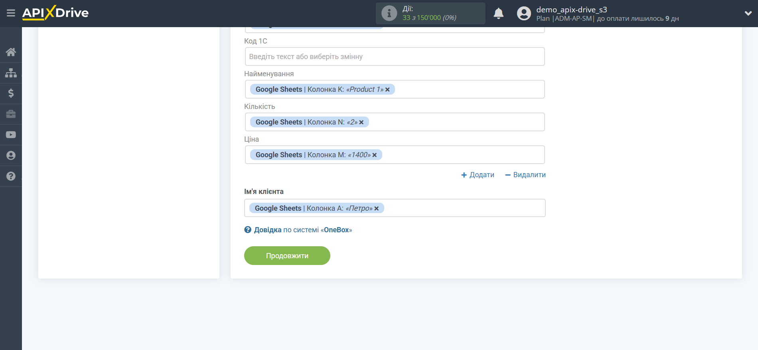Click the demo_apix-drive_s3 username
Viewport: 758px width, 350px height.
point(572,10)
